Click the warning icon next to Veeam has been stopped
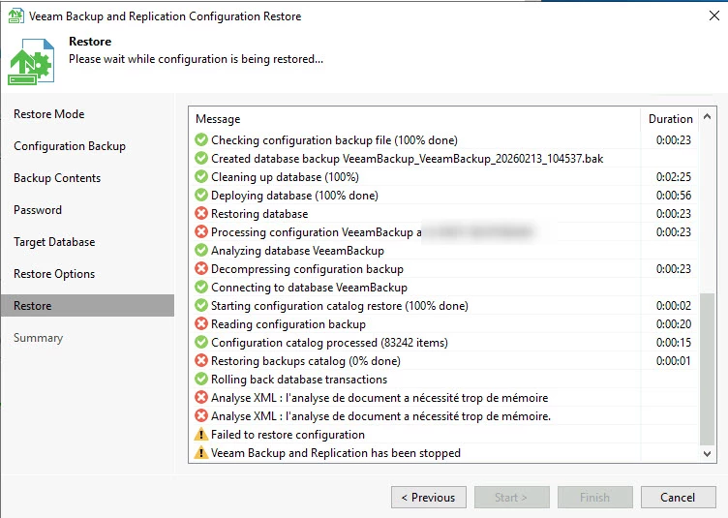The image size is (728, 518). pos(201,453)
